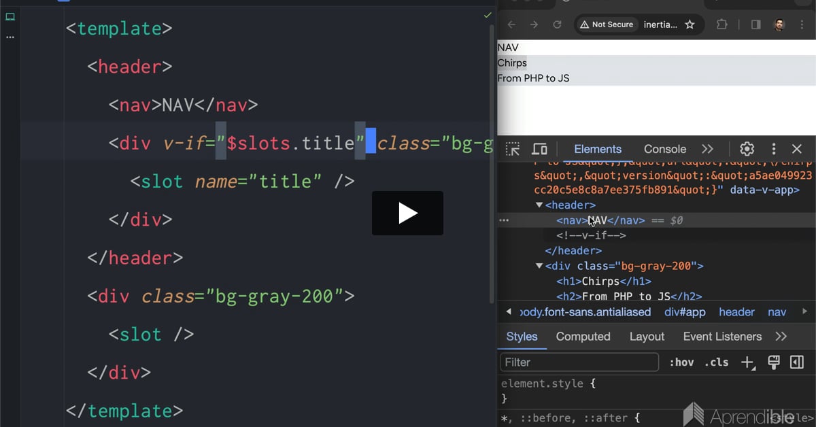Switch to the Console tab
Screen dimensions: 816x427
click(665, 149)
